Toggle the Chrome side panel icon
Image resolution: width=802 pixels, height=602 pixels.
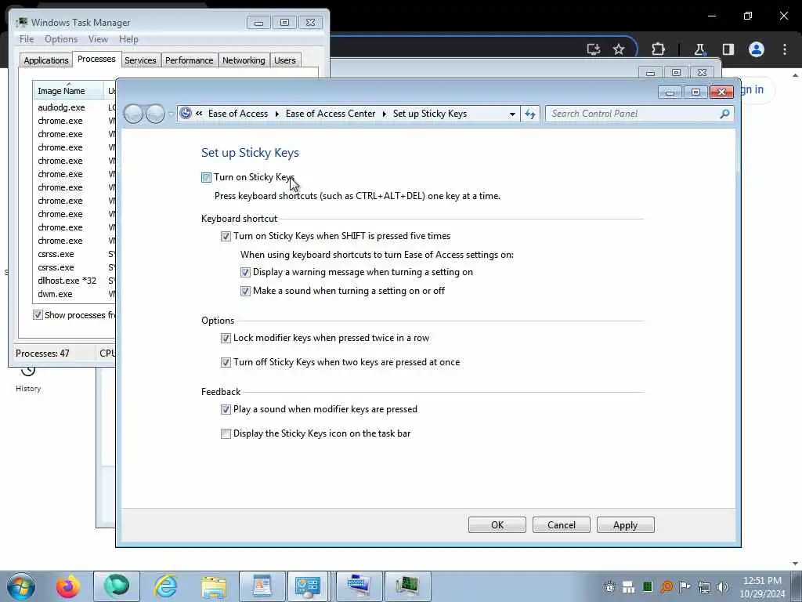(x=728, y=49)
